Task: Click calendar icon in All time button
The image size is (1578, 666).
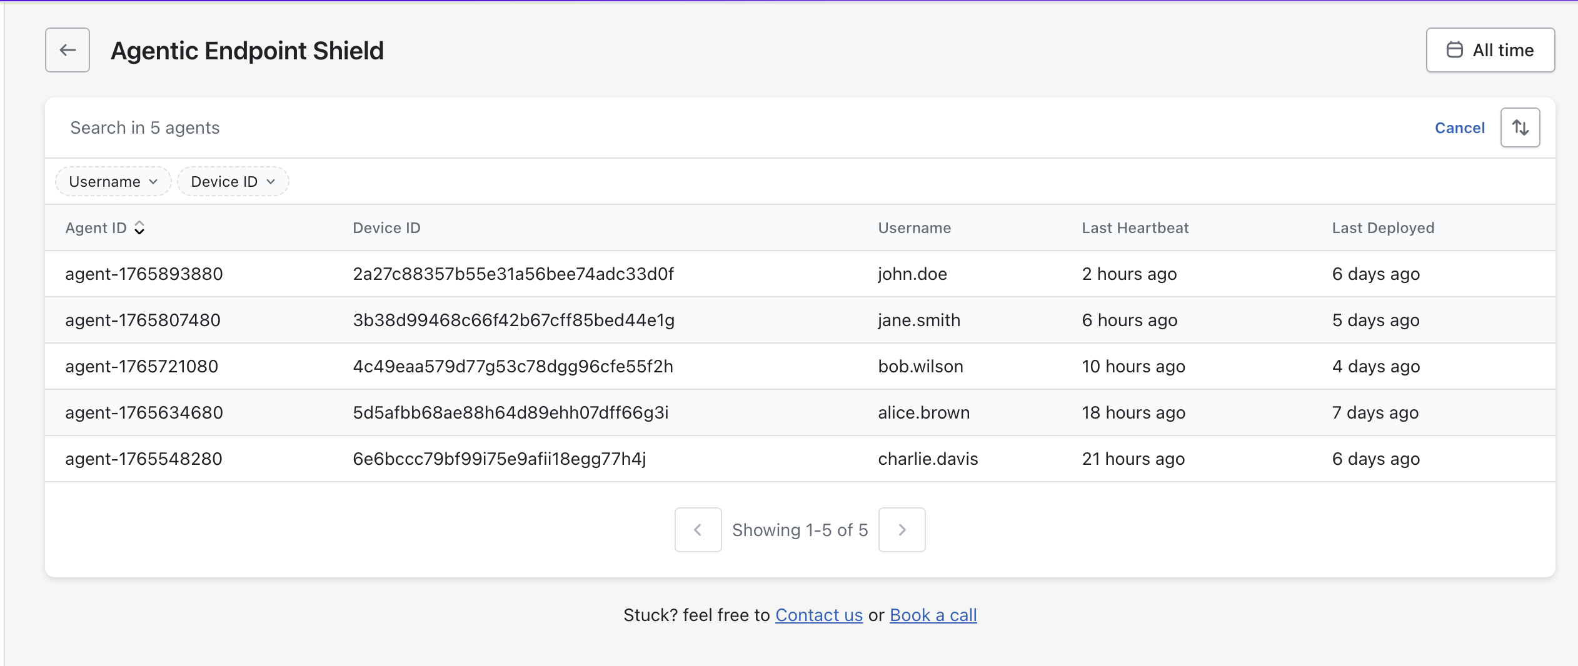Action: (x=1455, y=50)
